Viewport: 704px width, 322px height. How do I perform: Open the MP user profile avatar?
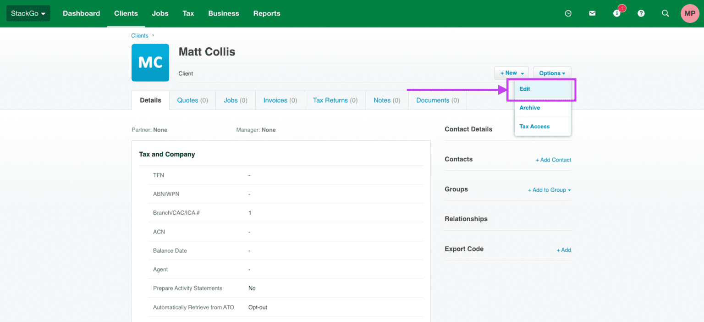[690, 14]
